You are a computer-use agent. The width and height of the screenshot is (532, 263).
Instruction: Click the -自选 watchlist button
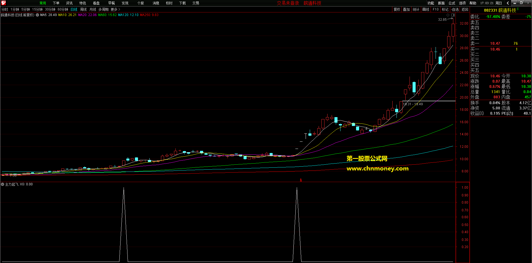tap(455, 9)
